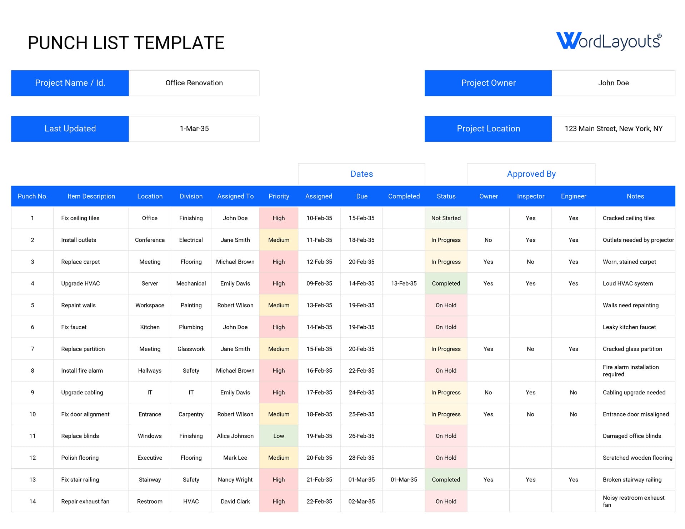Open the Status dropdown for Fix stair railing
Viewport: 685px width, 529px height.
pyautogui.click(x=446, y=479)
